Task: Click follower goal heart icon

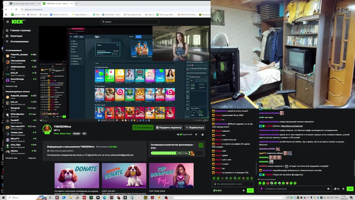Action: (x=201, y=145)
